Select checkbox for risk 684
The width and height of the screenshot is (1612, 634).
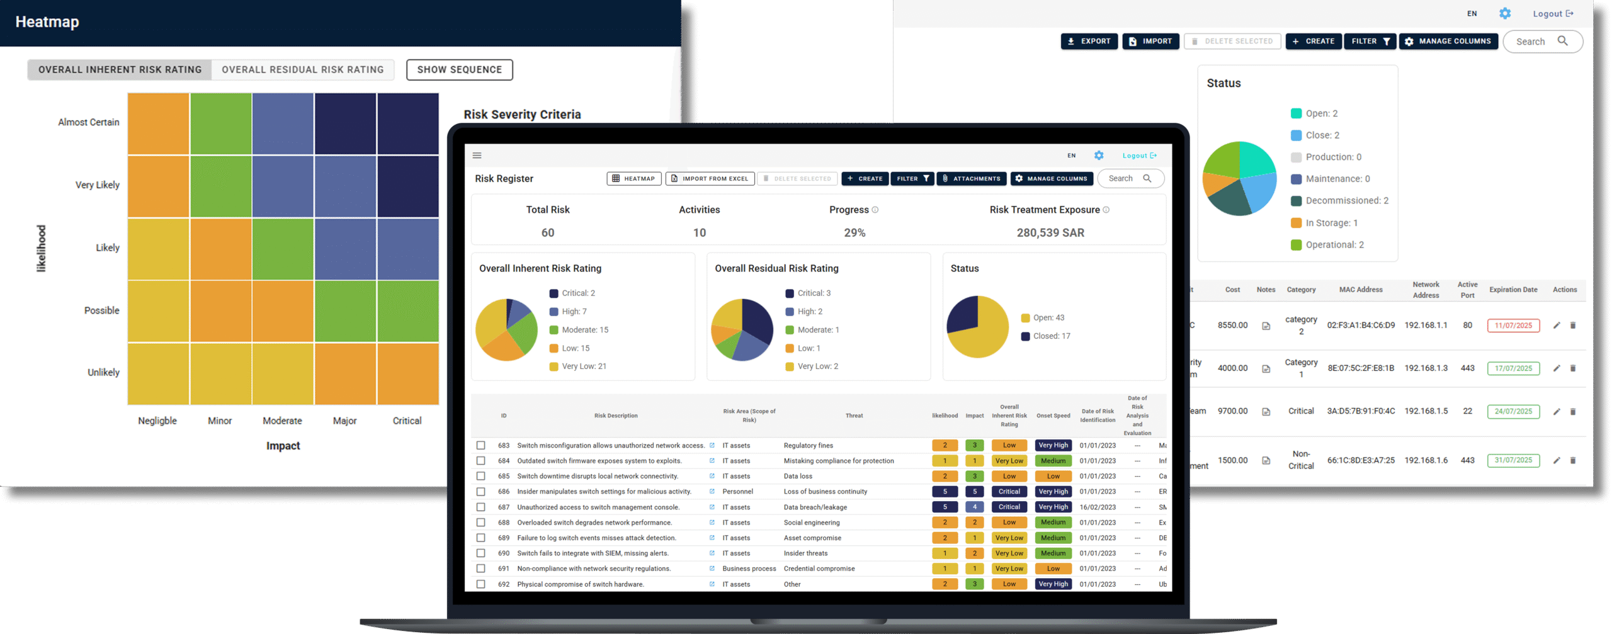coord(481,461)
